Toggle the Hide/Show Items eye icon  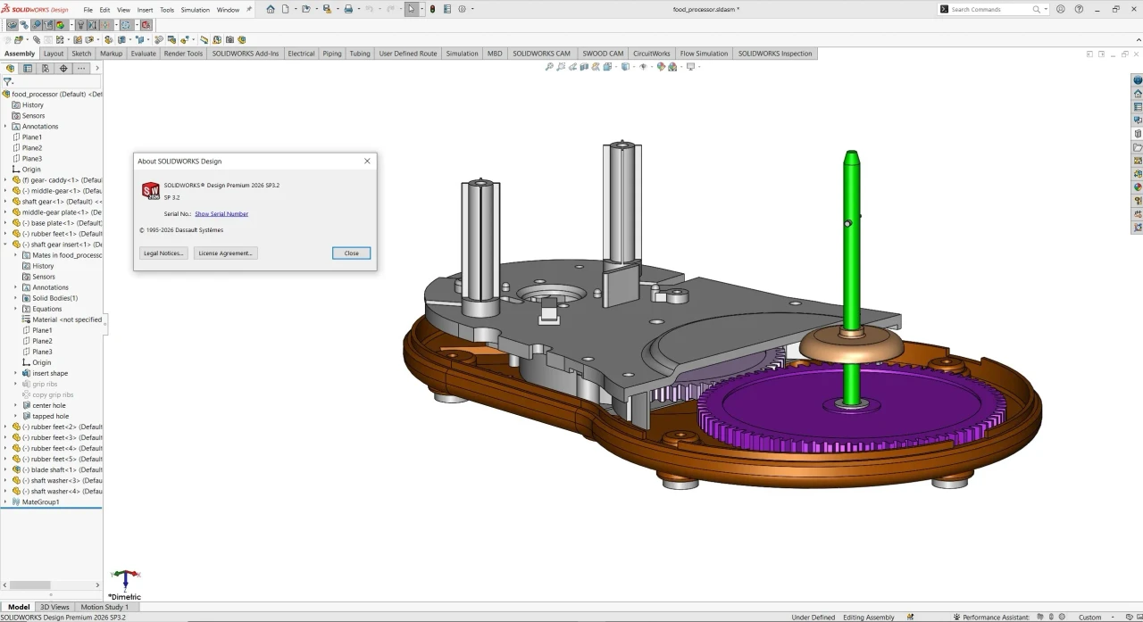click(x=643, y=67)
